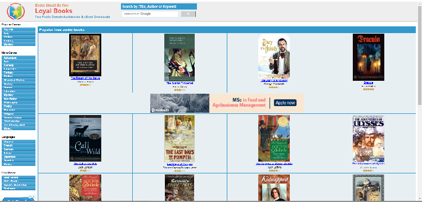Image resolution: width=422 pixels, height=202 pixels.
Task: Click the Apply now ad button
Action: pos(285,103)
